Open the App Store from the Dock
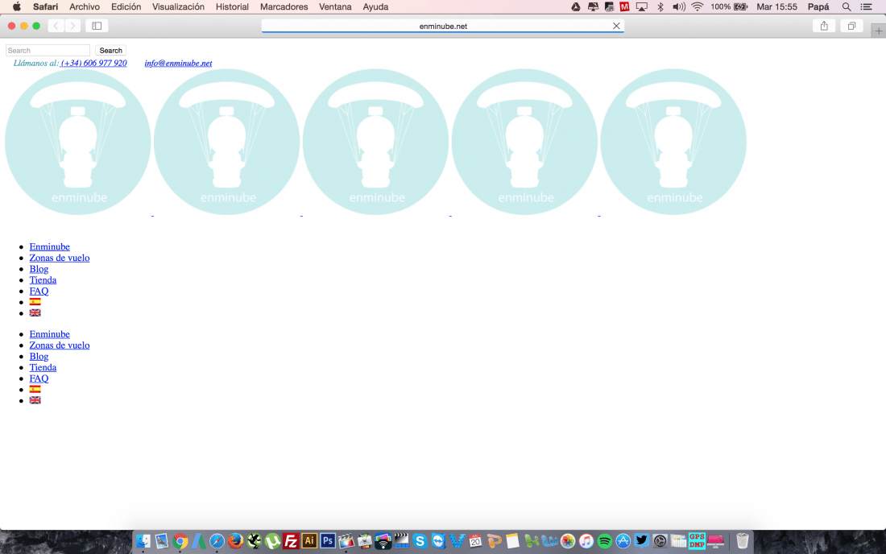This screenshot has width=886, height=554. pyautogui.click(x=623, y=541)
